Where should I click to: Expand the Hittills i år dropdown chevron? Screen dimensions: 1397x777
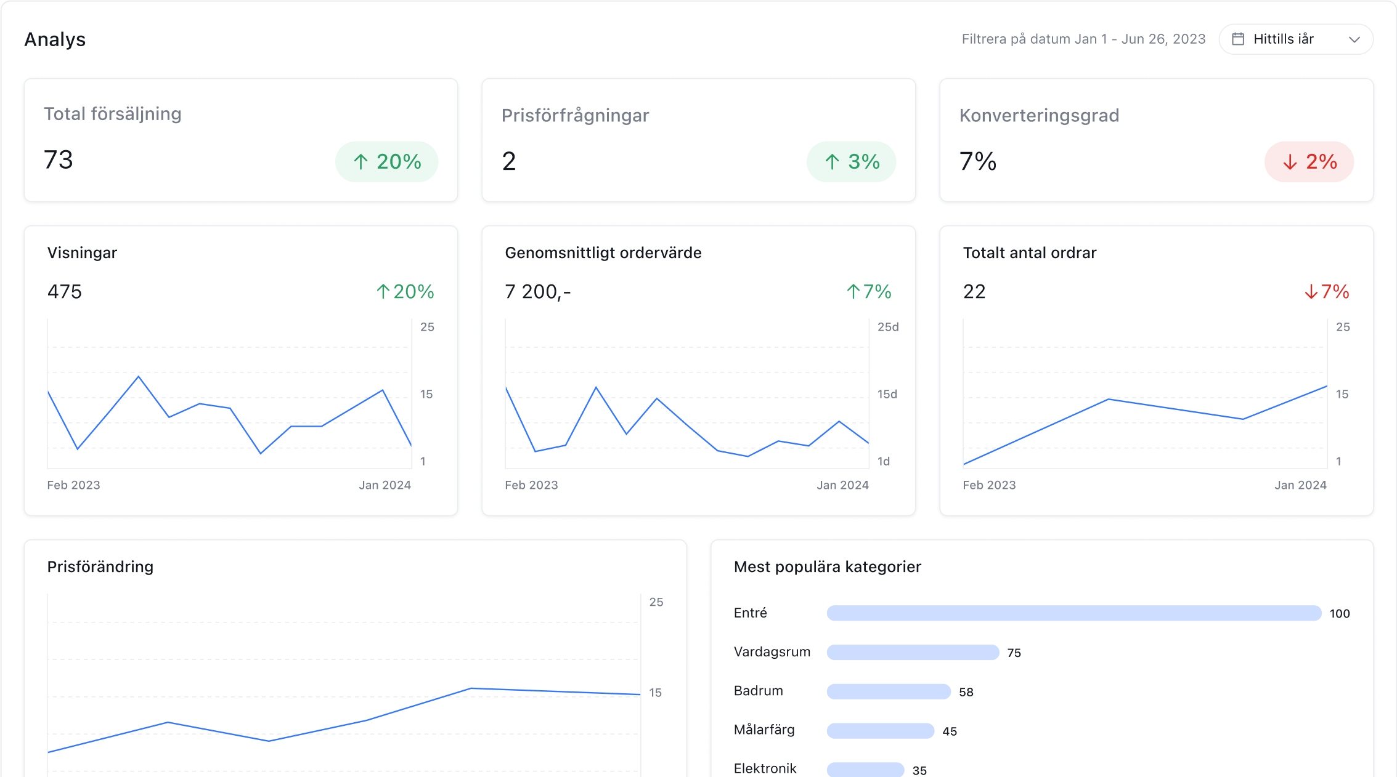click(1354, 39)
